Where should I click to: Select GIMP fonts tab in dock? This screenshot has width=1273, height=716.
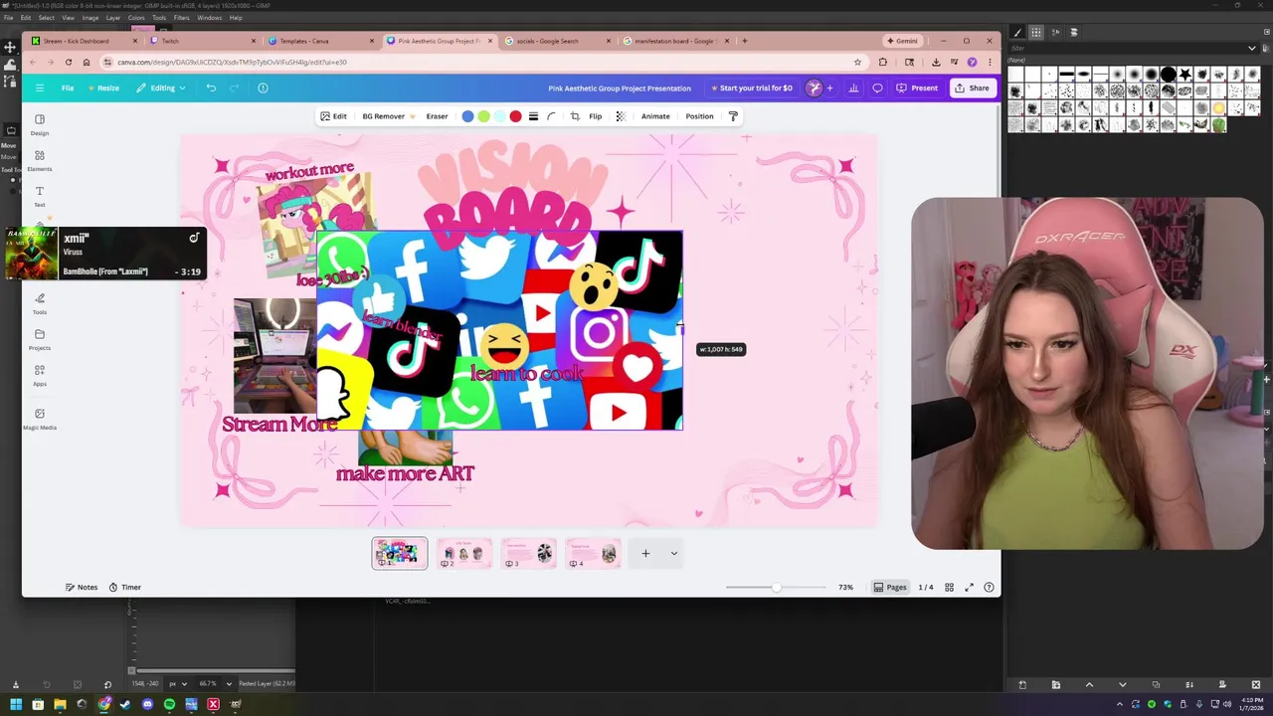[x=1055, y=32]
